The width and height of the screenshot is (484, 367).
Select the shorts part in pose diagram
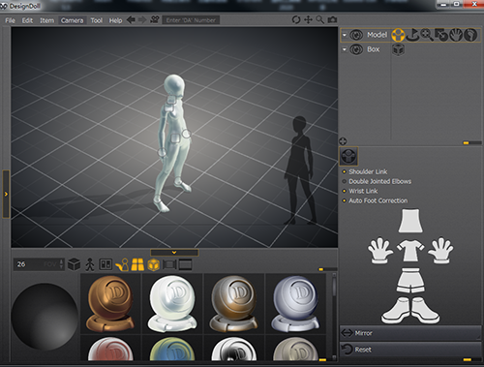coord(410,280)
